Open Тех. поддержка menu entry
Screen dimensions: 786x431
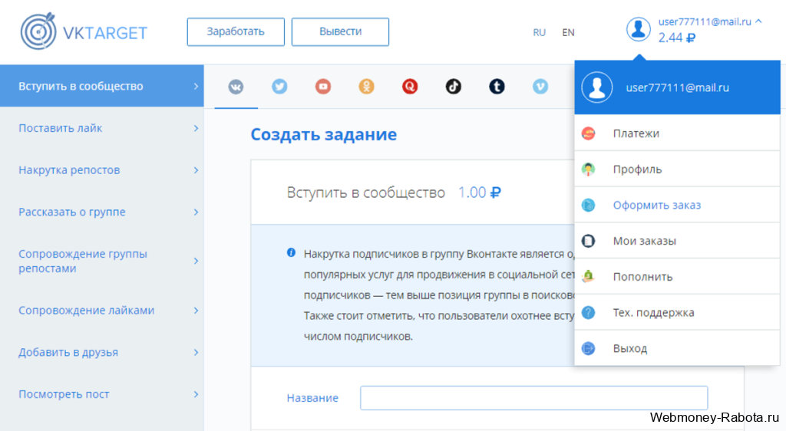pyautogui.click(x=677, y=312)
